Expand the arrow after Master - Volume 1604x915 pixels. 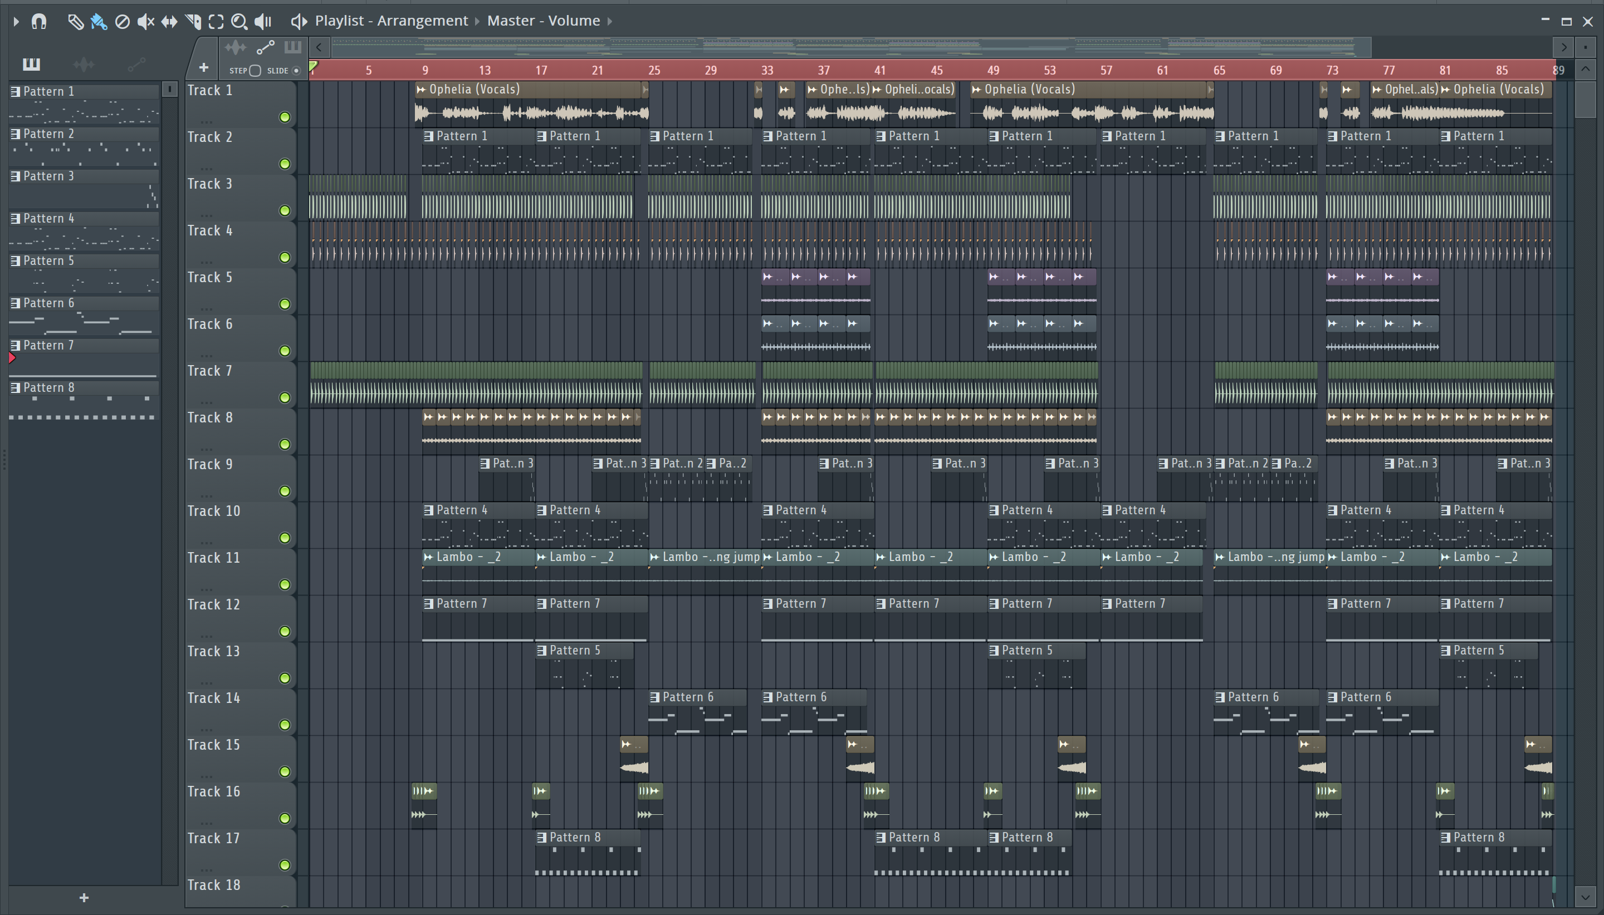(x=609, y=21)
